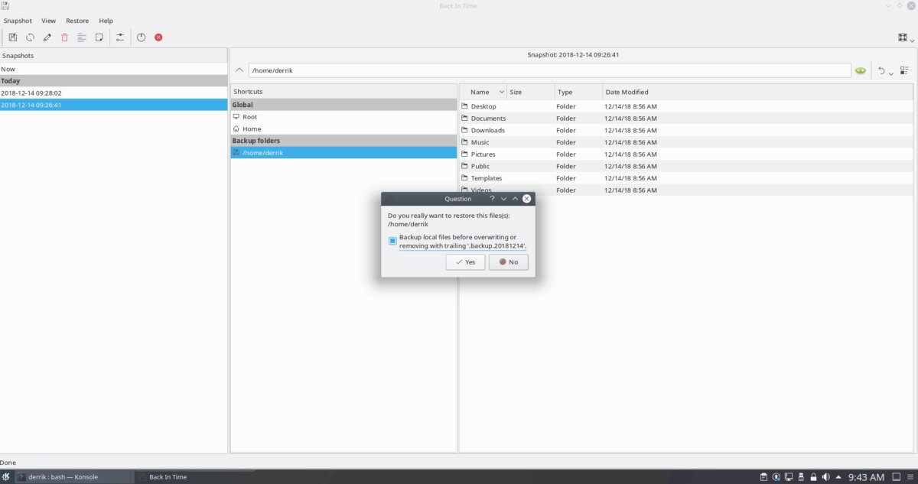
Task: Click the Question dialog up-chevron maximize icon
Action: (515, 199)
